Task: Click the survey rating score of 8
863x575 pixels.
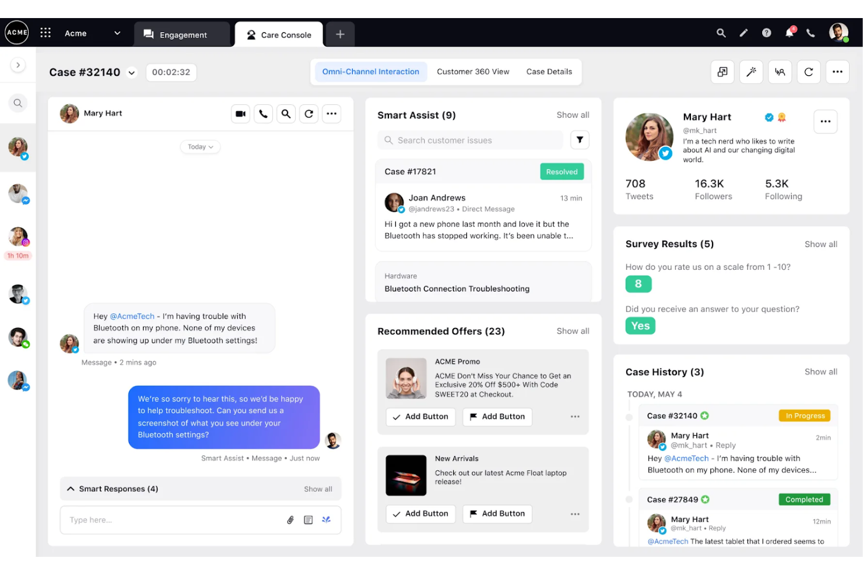Action: pyautogui.click(x=638, y=284)
